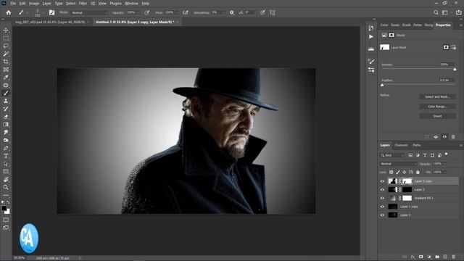The width and height of the screenshot is (464, 261).
Task: Select the History Brush tool
Action: [x=6, y=109]
